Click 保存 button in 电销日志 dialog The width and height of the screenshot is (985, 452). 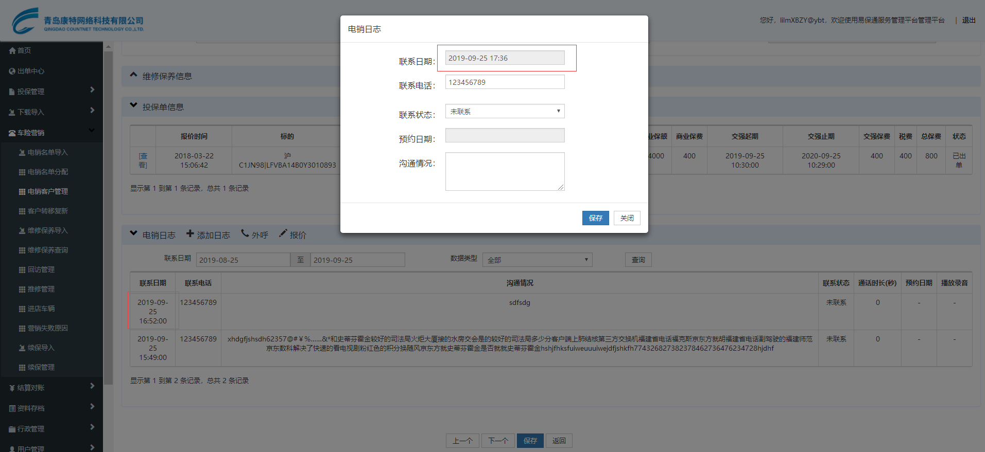596,218
